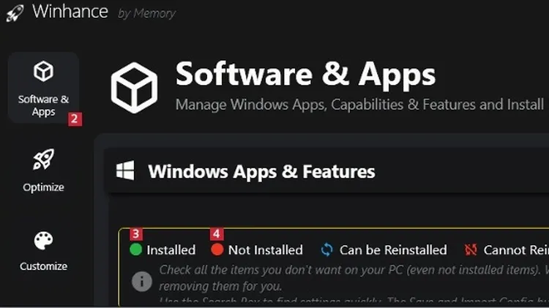Viewport: 549px width, 308px height.
Task: Click the red Not Installed dot
Action: pyautogui.click(x=217, y=250)
